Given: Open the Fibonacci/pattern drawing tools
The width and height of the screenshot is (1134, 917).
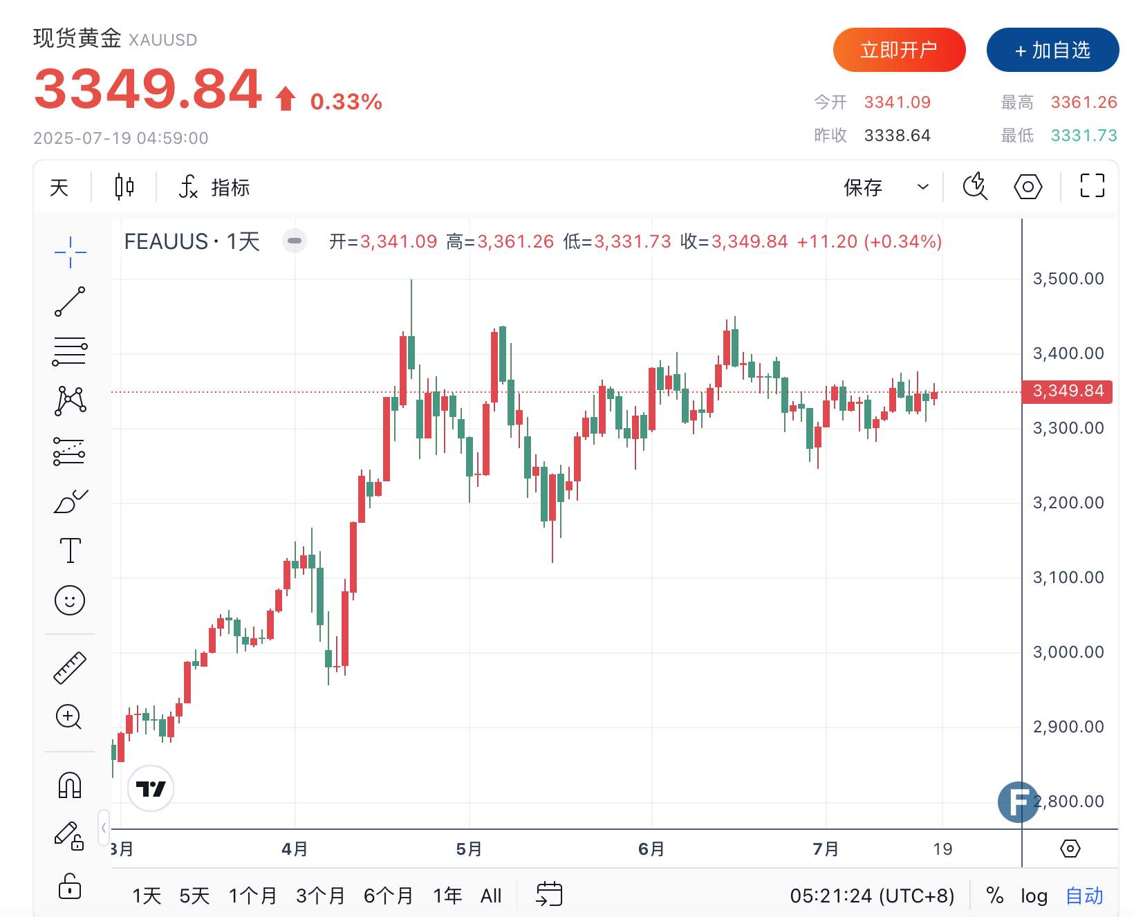Looking at the screenshot, I should coord(69,401).
